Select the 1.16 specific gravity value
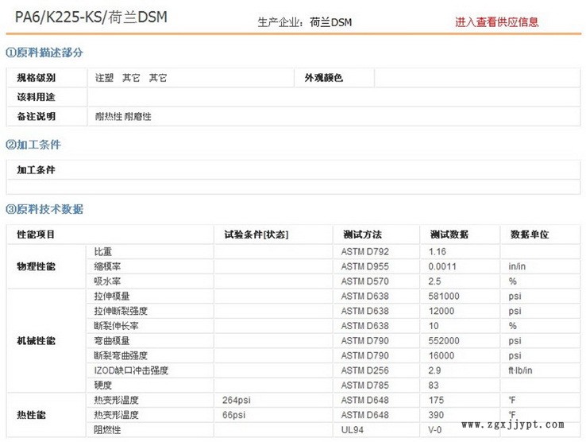The image size is (586, 442). [438, 251]
